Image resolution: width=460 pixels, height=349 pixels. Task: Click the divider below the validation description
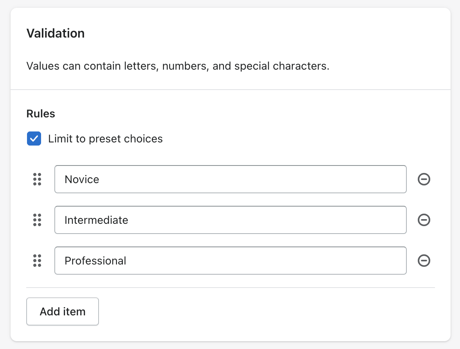tap(230, 90)
